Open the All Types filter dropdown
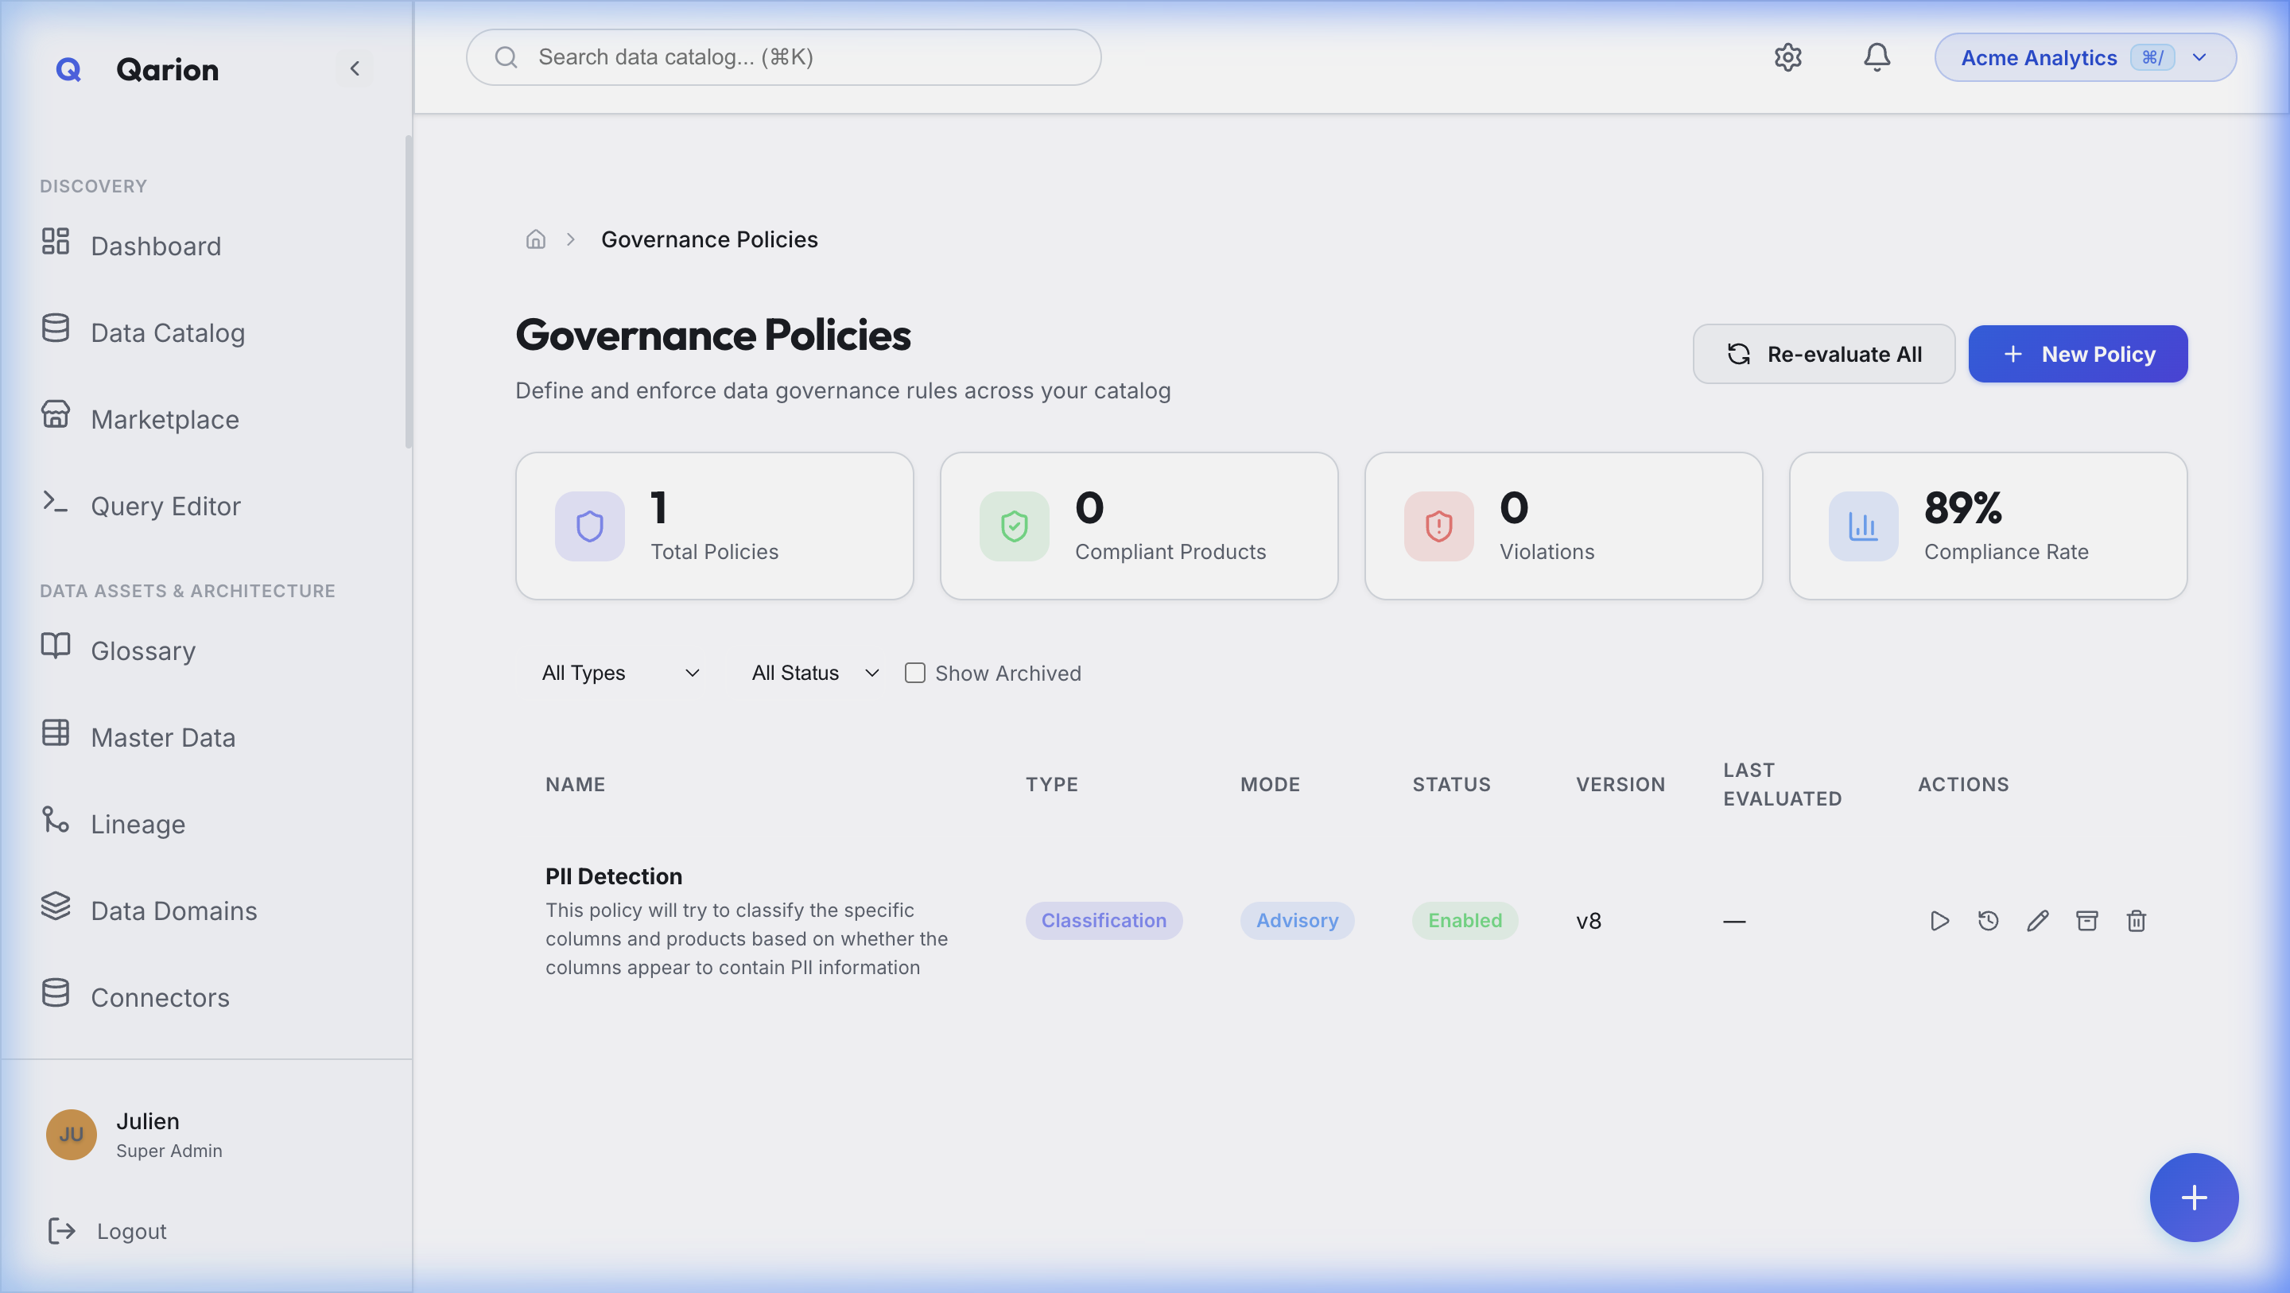The image size is (2290, 1293). (621, 672)
